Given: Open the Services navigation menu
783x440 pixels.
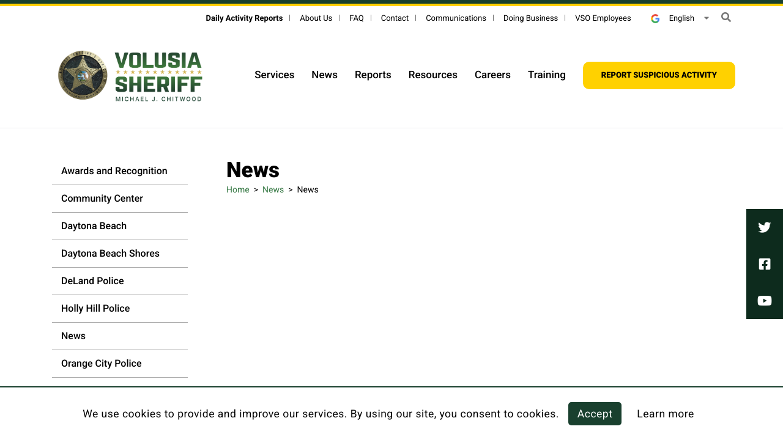Looking at the screenshot, I should [274, 75].
